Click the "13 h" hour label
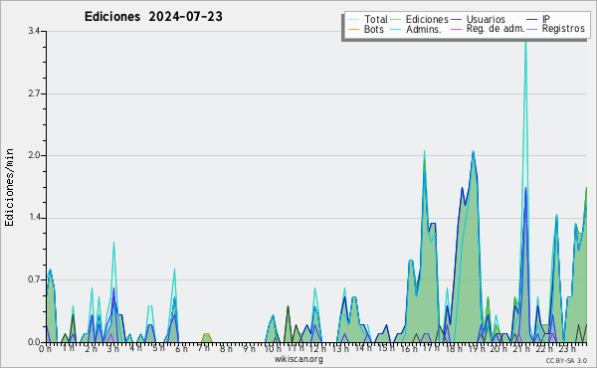 tap(340, 348)
